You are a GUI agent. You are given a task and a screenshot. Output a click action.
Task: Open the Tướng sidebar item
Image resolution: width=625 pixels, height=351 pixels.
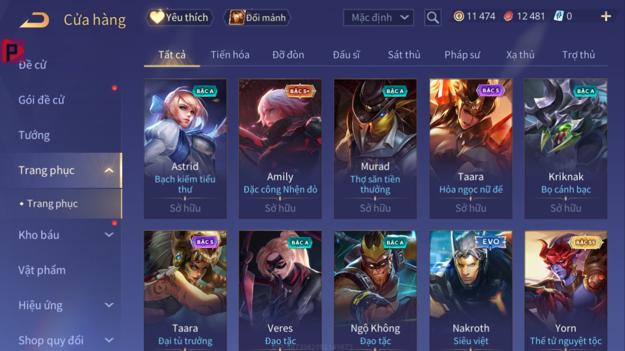(34, 135)
